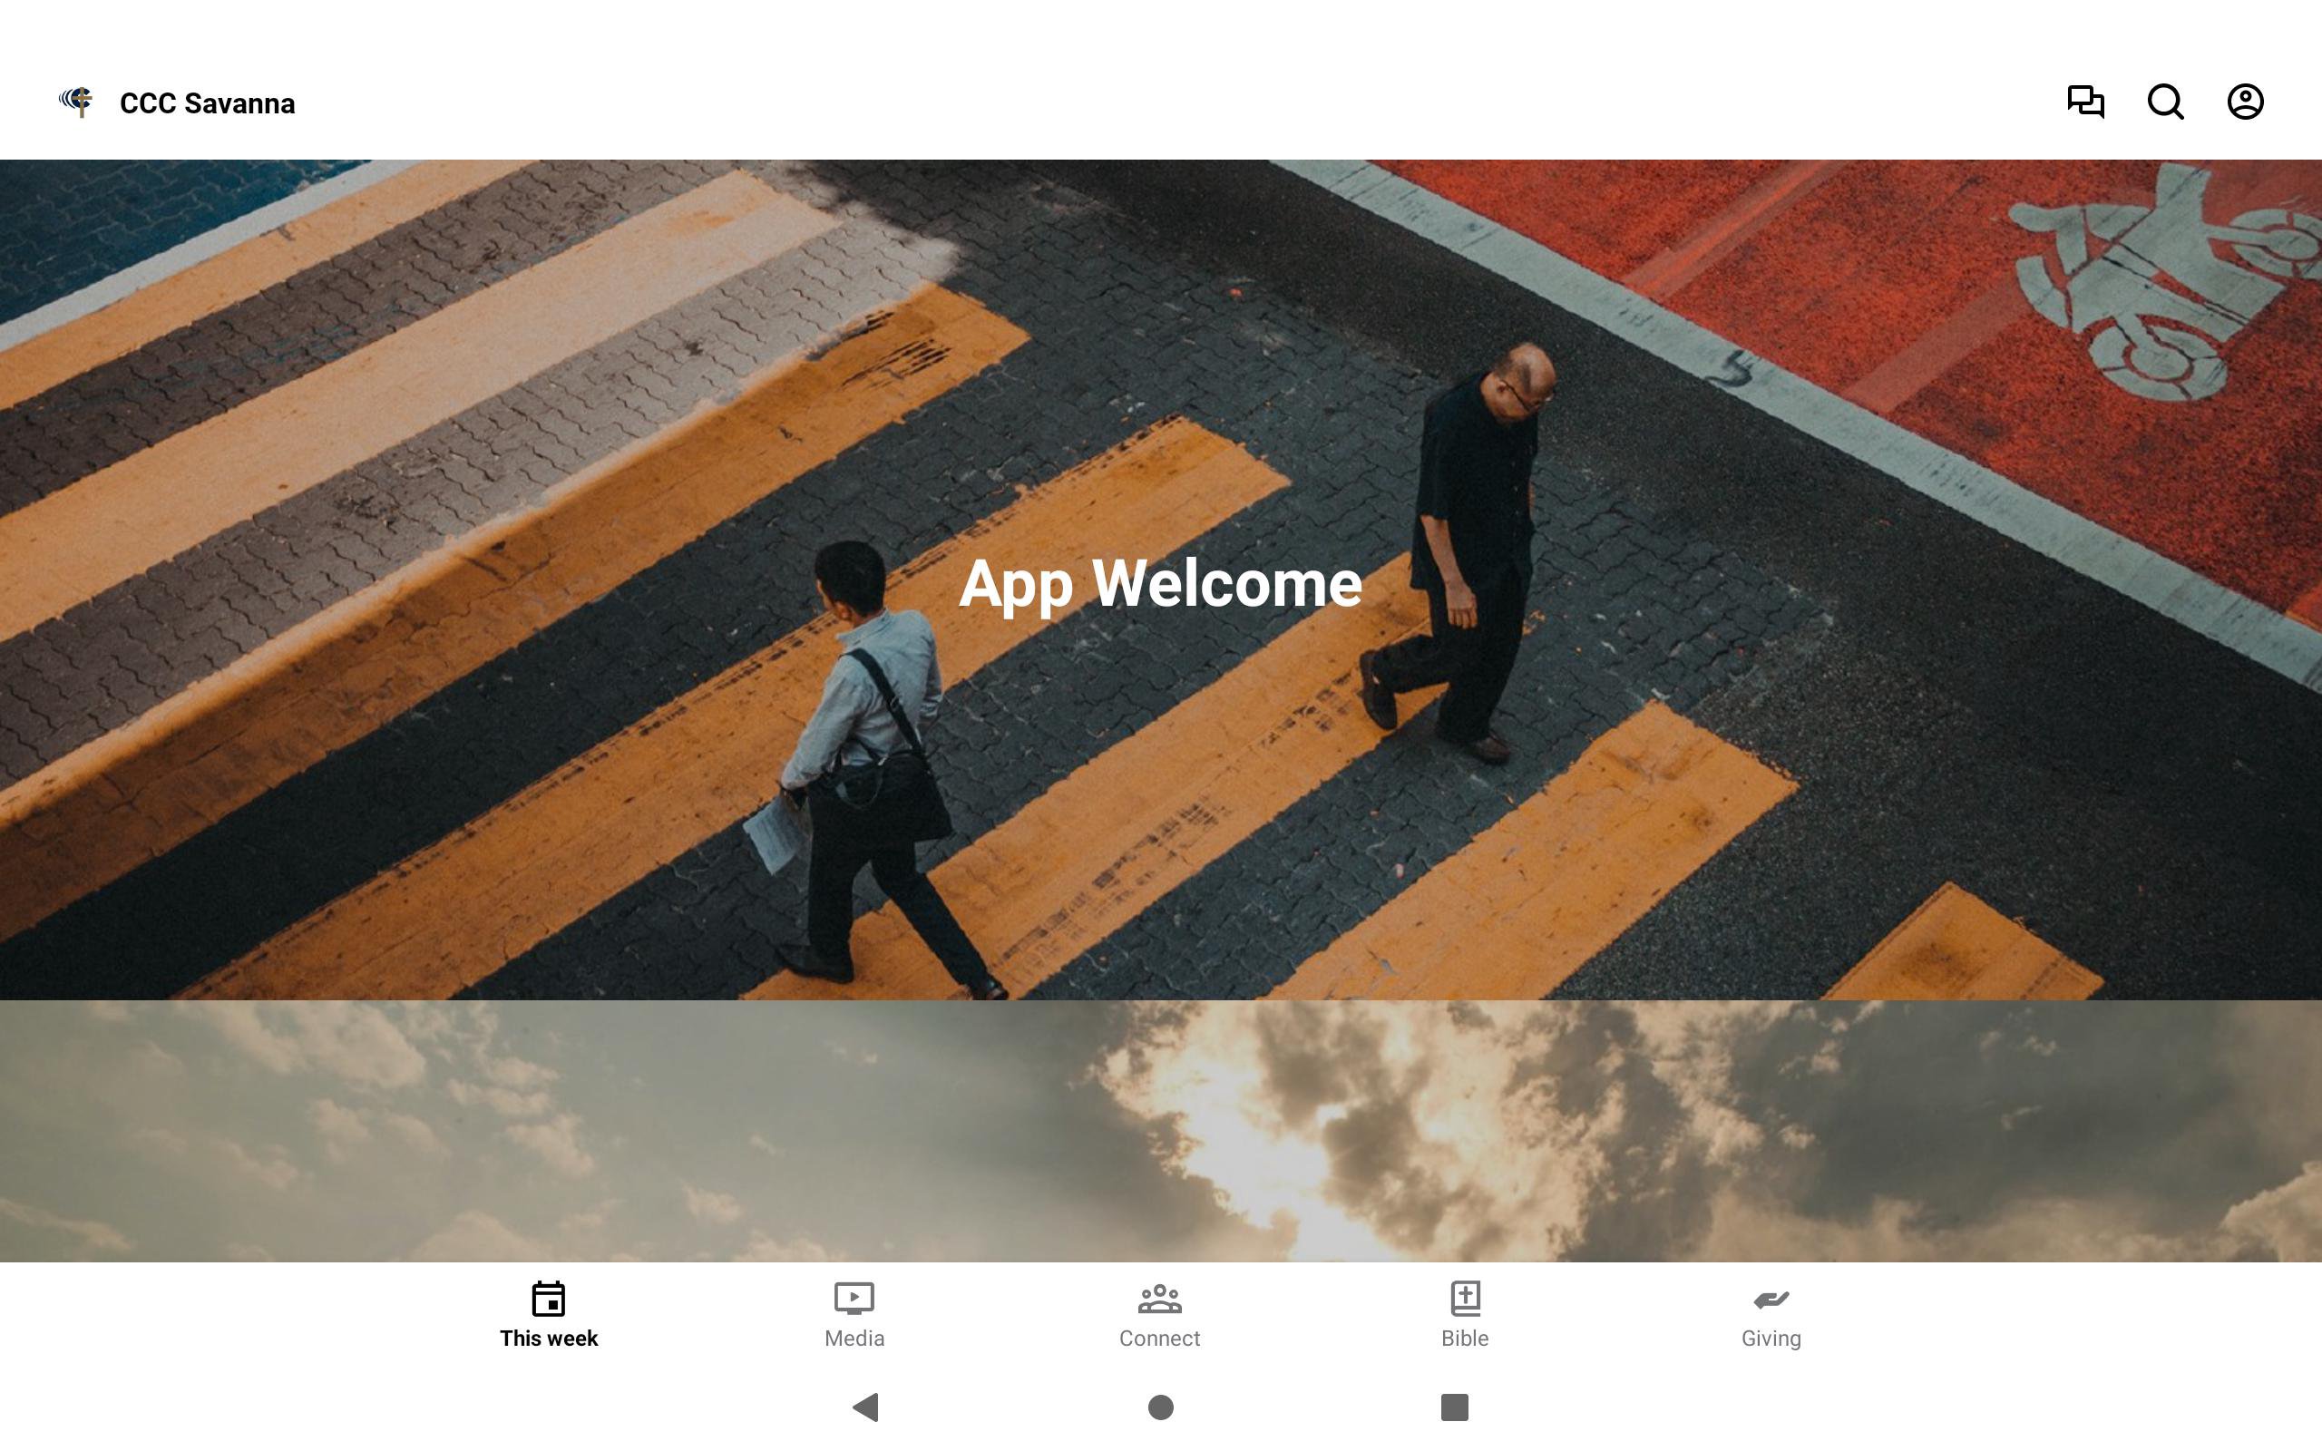Viewport: 2322px width, 1451px height.
Task: Select the Giving tab label
Action: point(1771,1339)
